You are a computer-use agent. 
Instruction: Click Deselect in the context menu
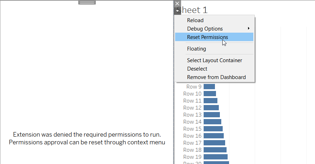pos(197,69)
